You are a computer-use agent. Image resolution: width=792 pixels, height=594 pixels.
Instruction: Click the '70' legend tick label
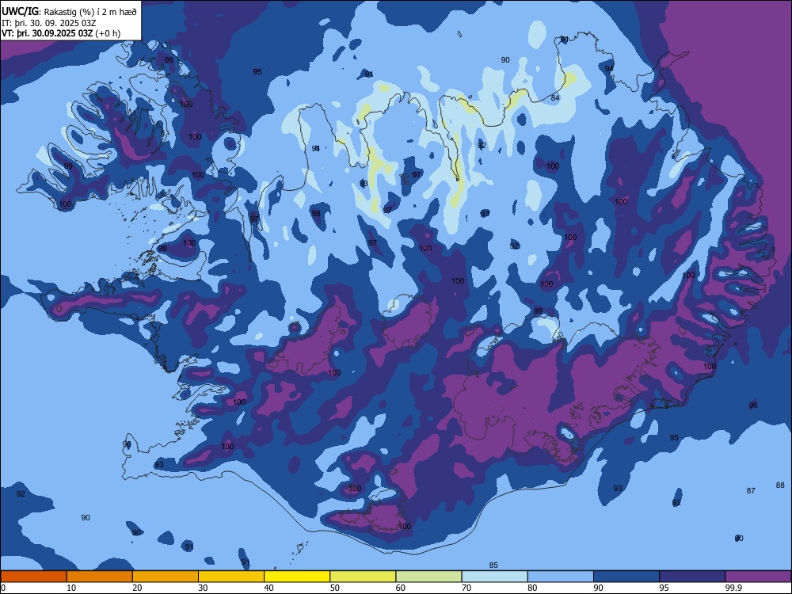click(466, 588)
